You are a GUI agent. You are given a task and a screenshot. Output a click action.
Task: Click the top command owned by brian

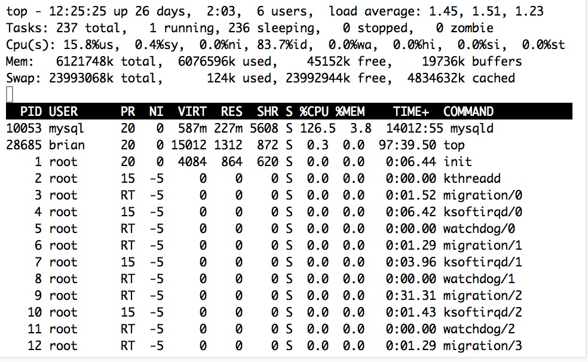[454, 145]
